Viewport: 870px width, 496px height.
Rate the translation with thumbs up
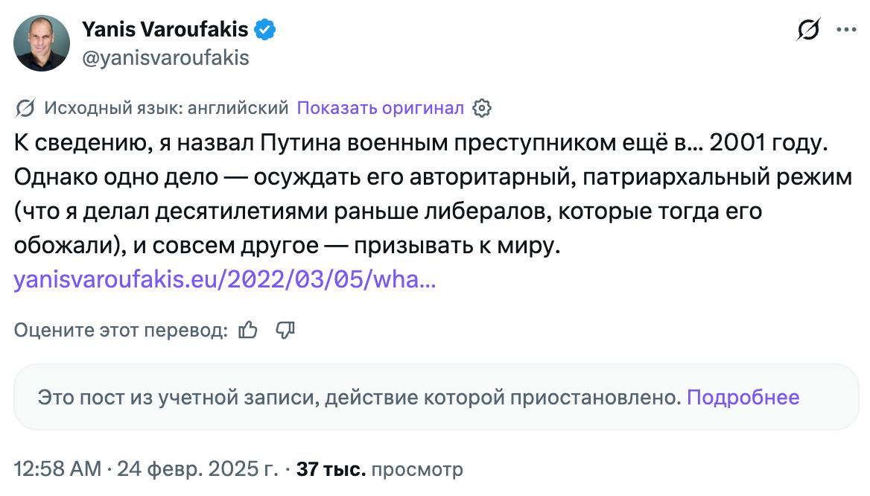(x=248, y=330)
